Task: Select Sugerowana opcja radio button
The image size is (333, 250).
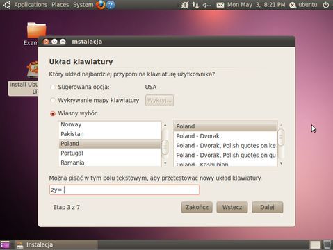Action: (x=53, y=87)
